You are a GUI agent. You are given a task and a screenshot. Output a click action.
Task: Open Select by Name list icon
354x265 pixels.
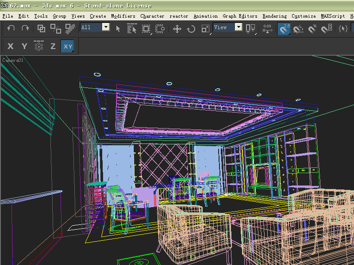click(132, 28)
